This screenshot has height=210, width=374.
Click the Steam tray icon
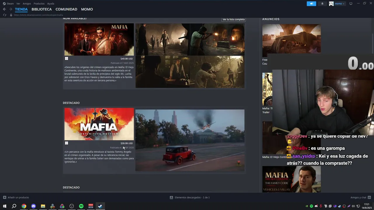[340, 206]
